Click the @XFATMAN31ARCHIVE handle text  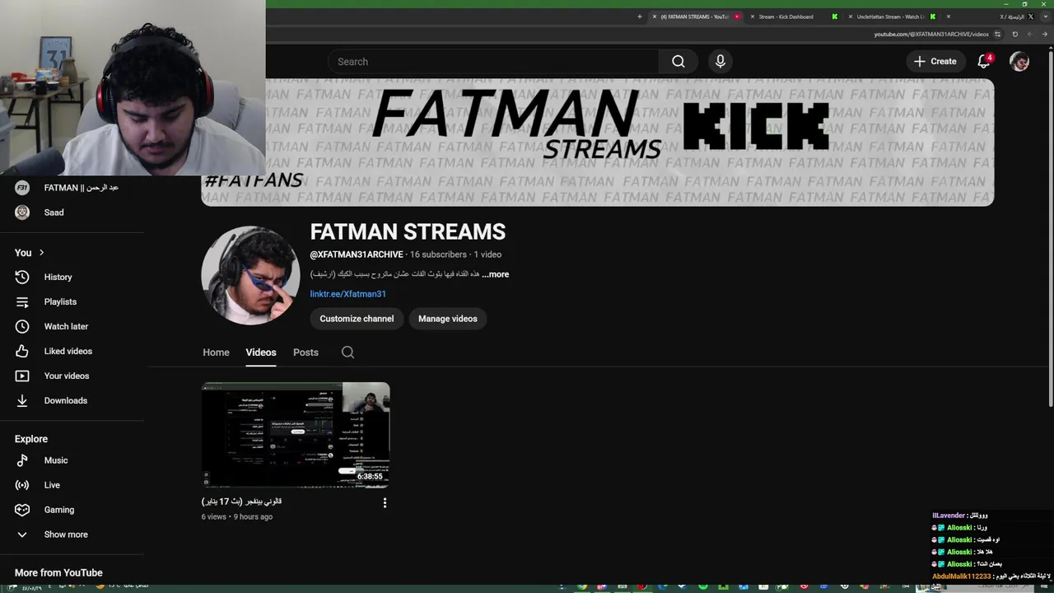tap(357, 254)
